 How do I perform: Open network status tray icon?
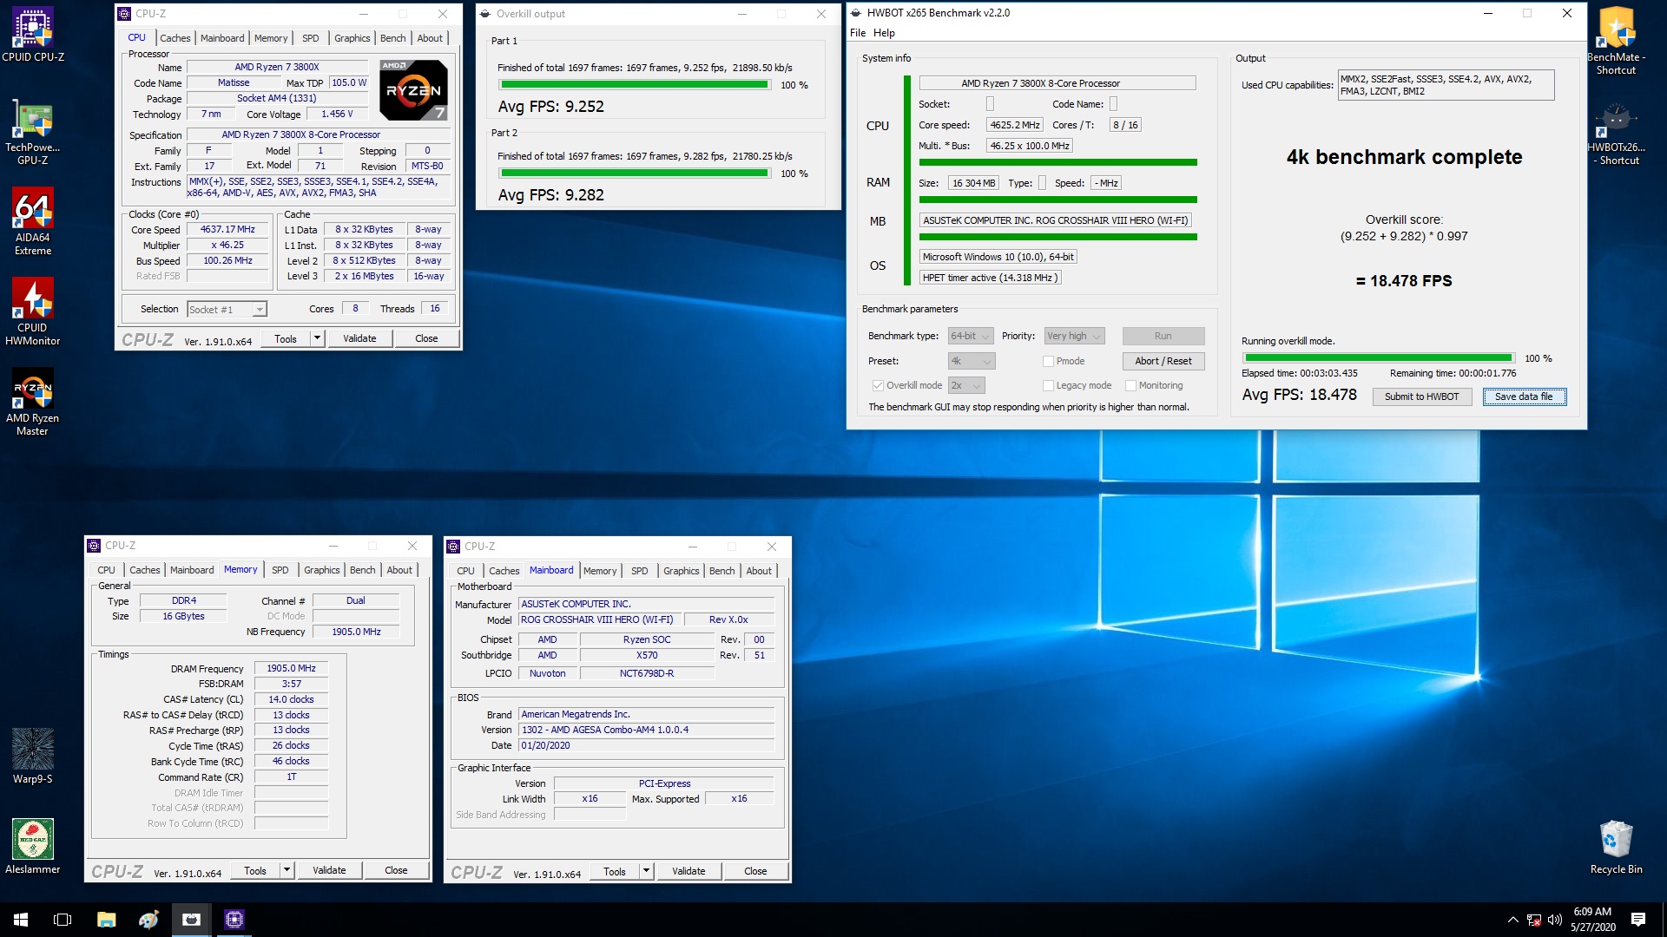click(x=1534, y=920)
